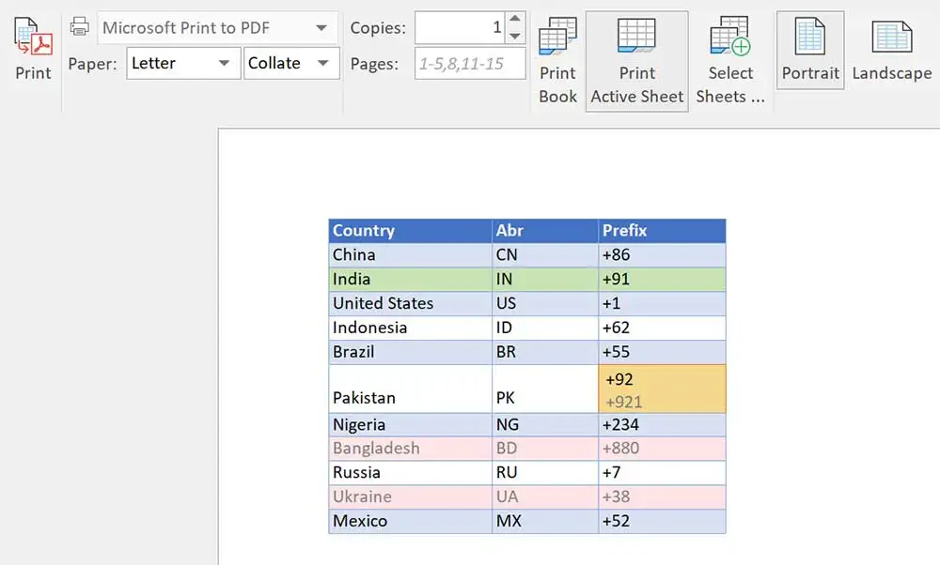Choose Portrait orientation

810,51
